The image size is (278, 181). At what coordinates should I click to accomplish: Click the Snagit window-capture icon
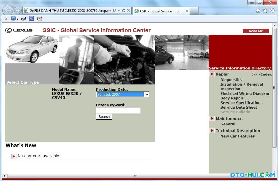click(32, 18)
